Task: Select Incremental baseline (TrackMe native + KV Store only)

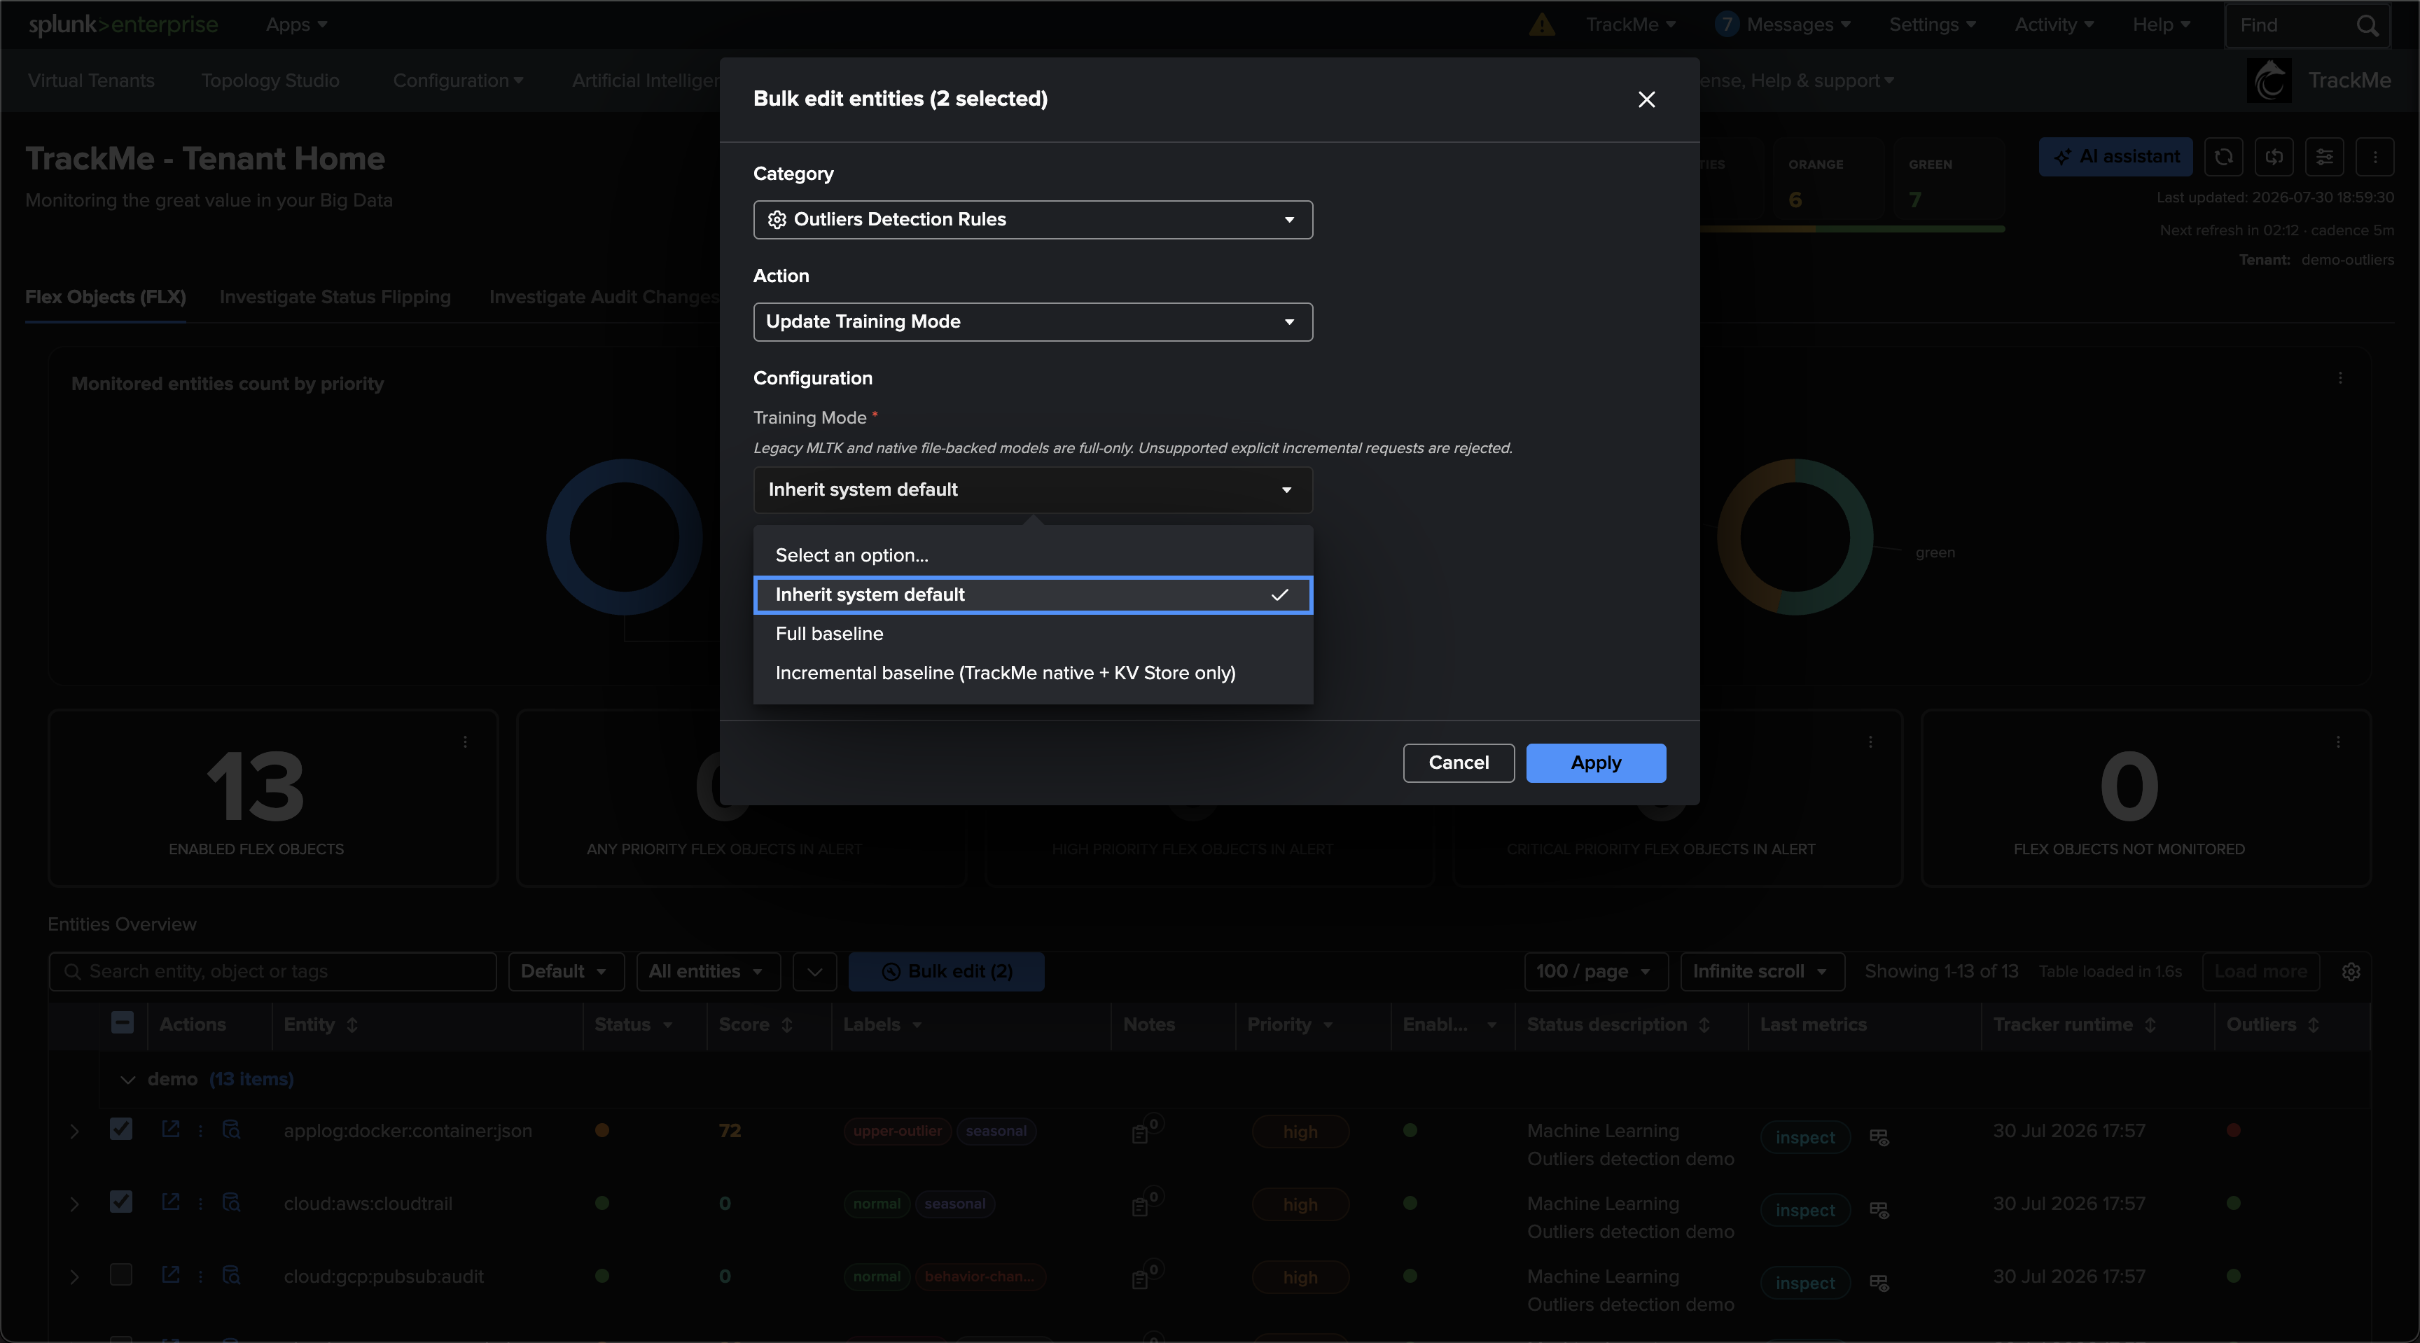Action: (1032, 674)
